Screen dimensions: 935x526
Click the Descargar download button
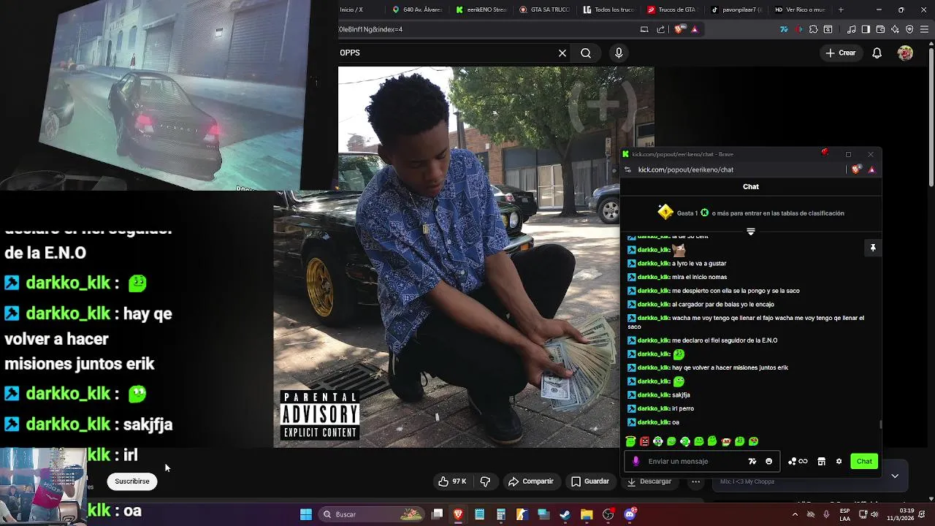(x=649, y=481)
